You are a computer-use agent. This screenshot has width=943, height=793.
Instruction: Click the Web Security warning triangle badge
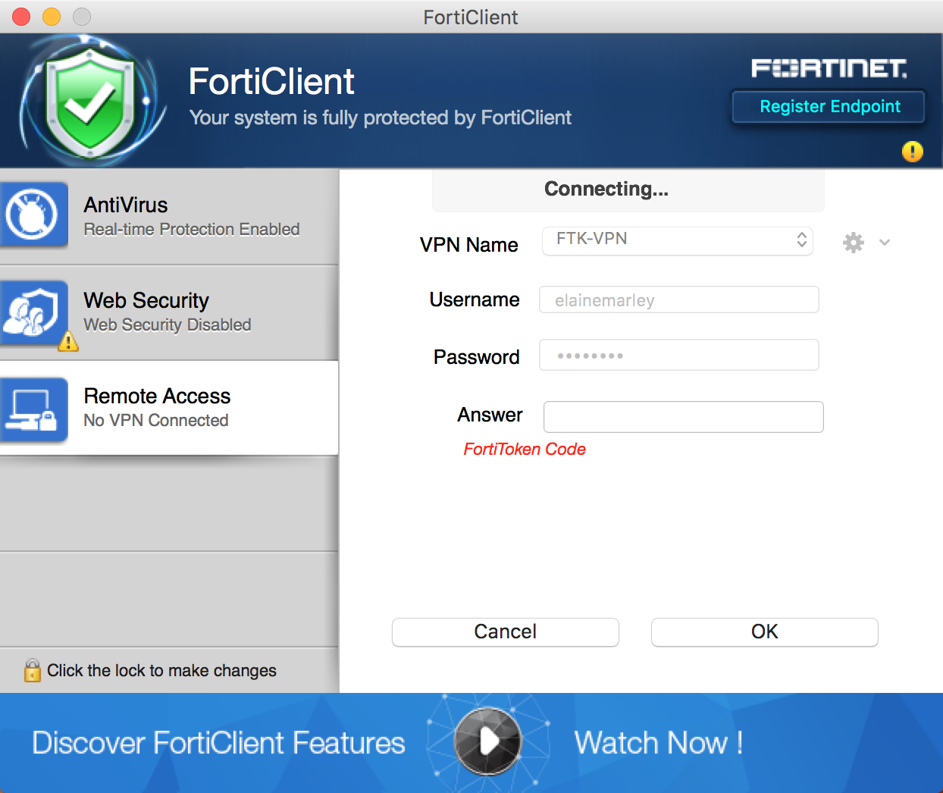pyautogui.click(x=68, y=342)
